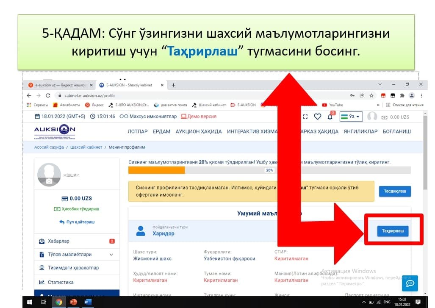Show hidden tray icons chevron

[x=364, y=302]
